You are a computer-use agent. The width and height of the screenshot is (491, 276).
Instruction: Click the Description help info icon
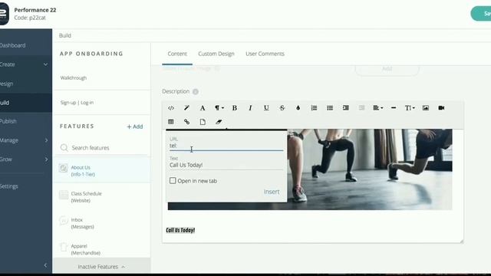coord(196,92)
